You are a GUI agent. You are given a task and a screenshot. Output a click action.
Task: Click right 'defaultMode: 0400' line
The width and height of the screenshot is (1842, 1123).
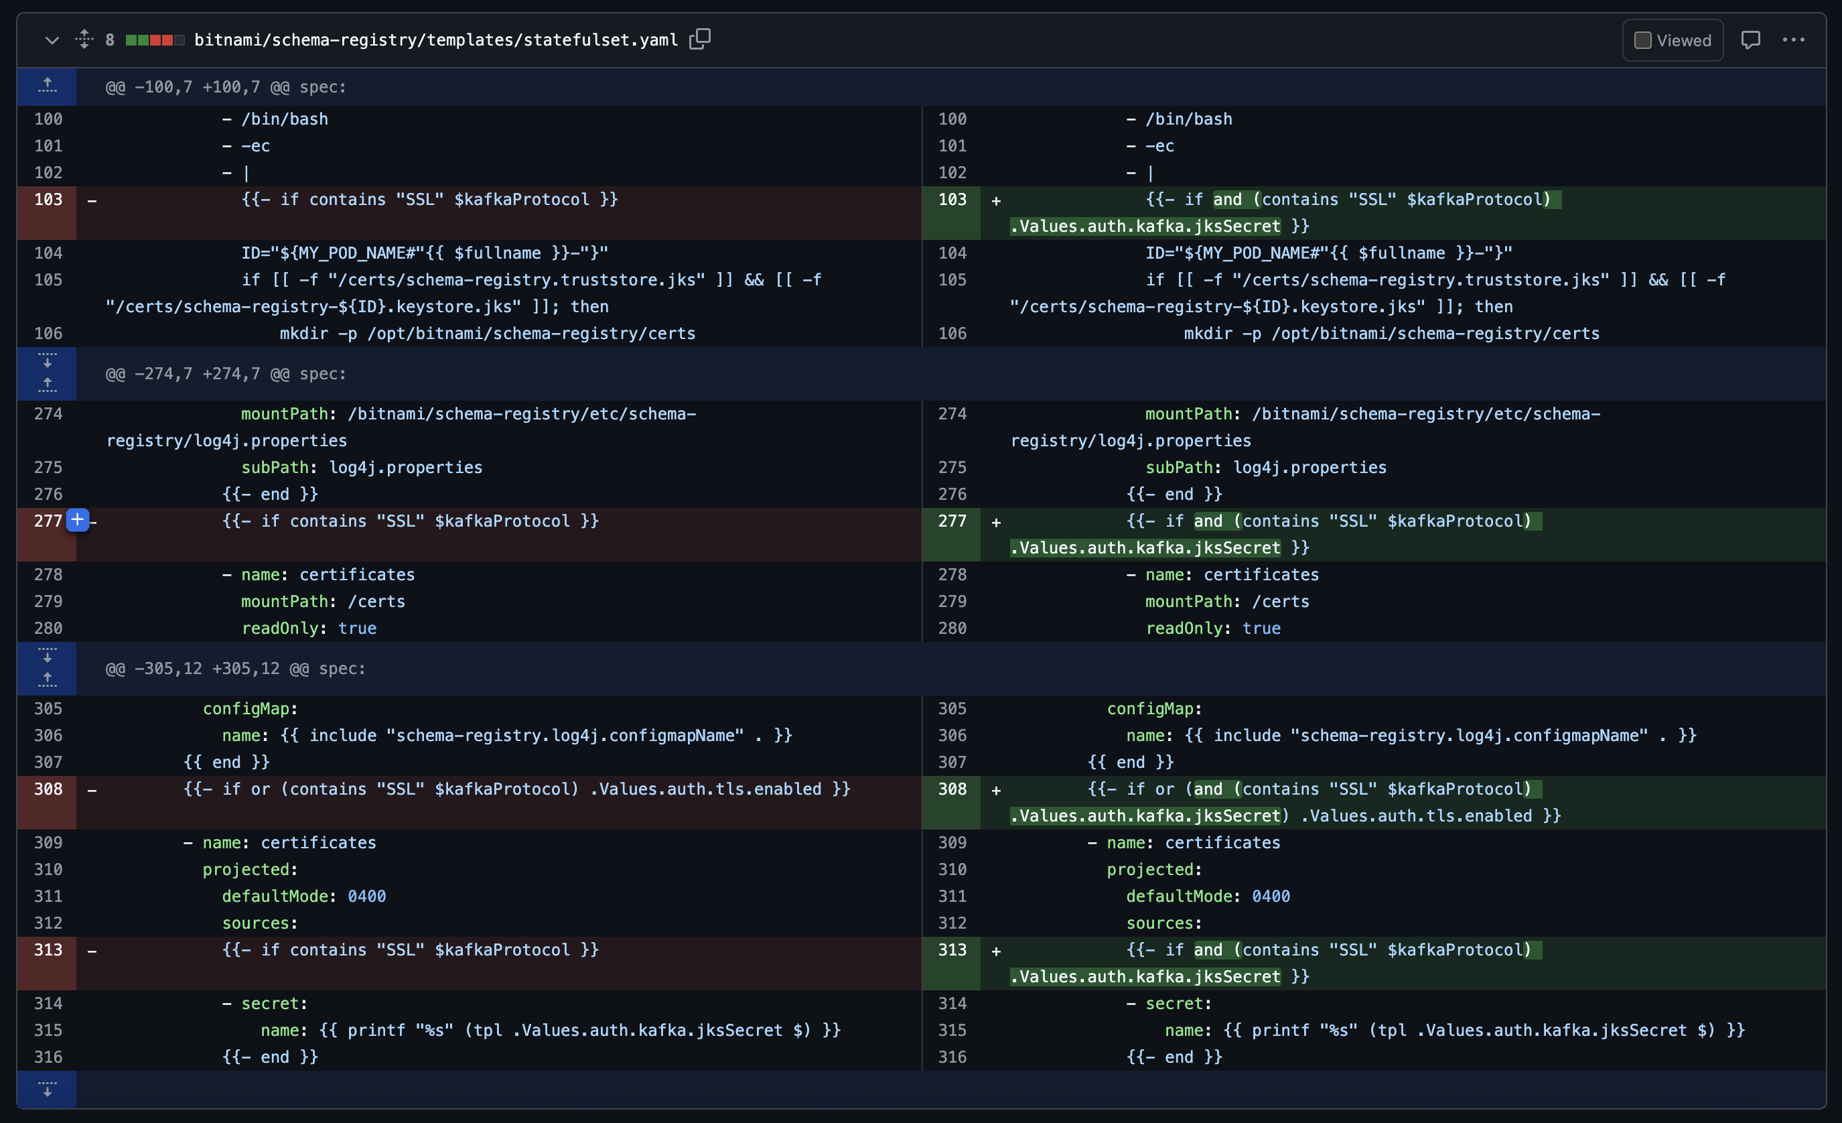click(x=1208, y=897)
